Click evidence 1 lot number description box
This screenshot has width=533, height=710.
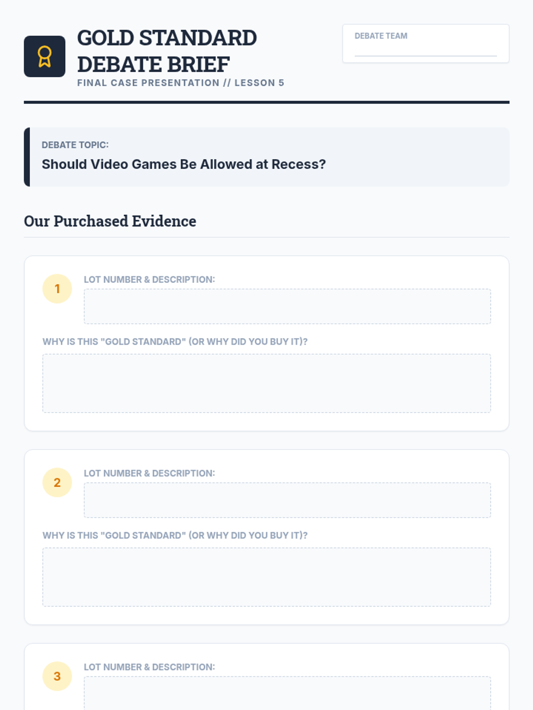pyautogui.click(x=287, y=306)
